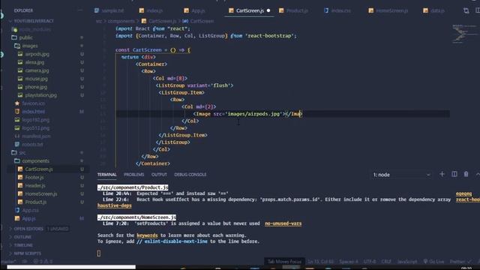
Task: Collapse the components folder
Action: point(35,160)
